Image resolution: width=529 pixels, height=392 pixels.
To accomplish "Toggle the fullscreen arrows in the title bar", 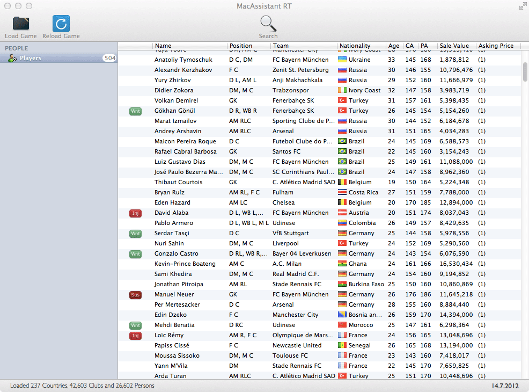I will (523, 6).
